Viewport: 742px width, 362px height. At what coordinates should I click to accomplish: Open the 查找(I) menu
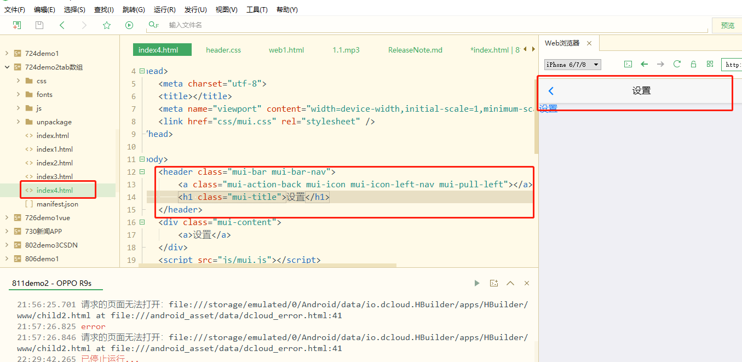pos(104,10)
